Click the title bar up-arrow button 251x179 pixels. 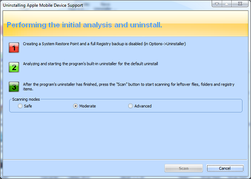(x=226, y=4)
